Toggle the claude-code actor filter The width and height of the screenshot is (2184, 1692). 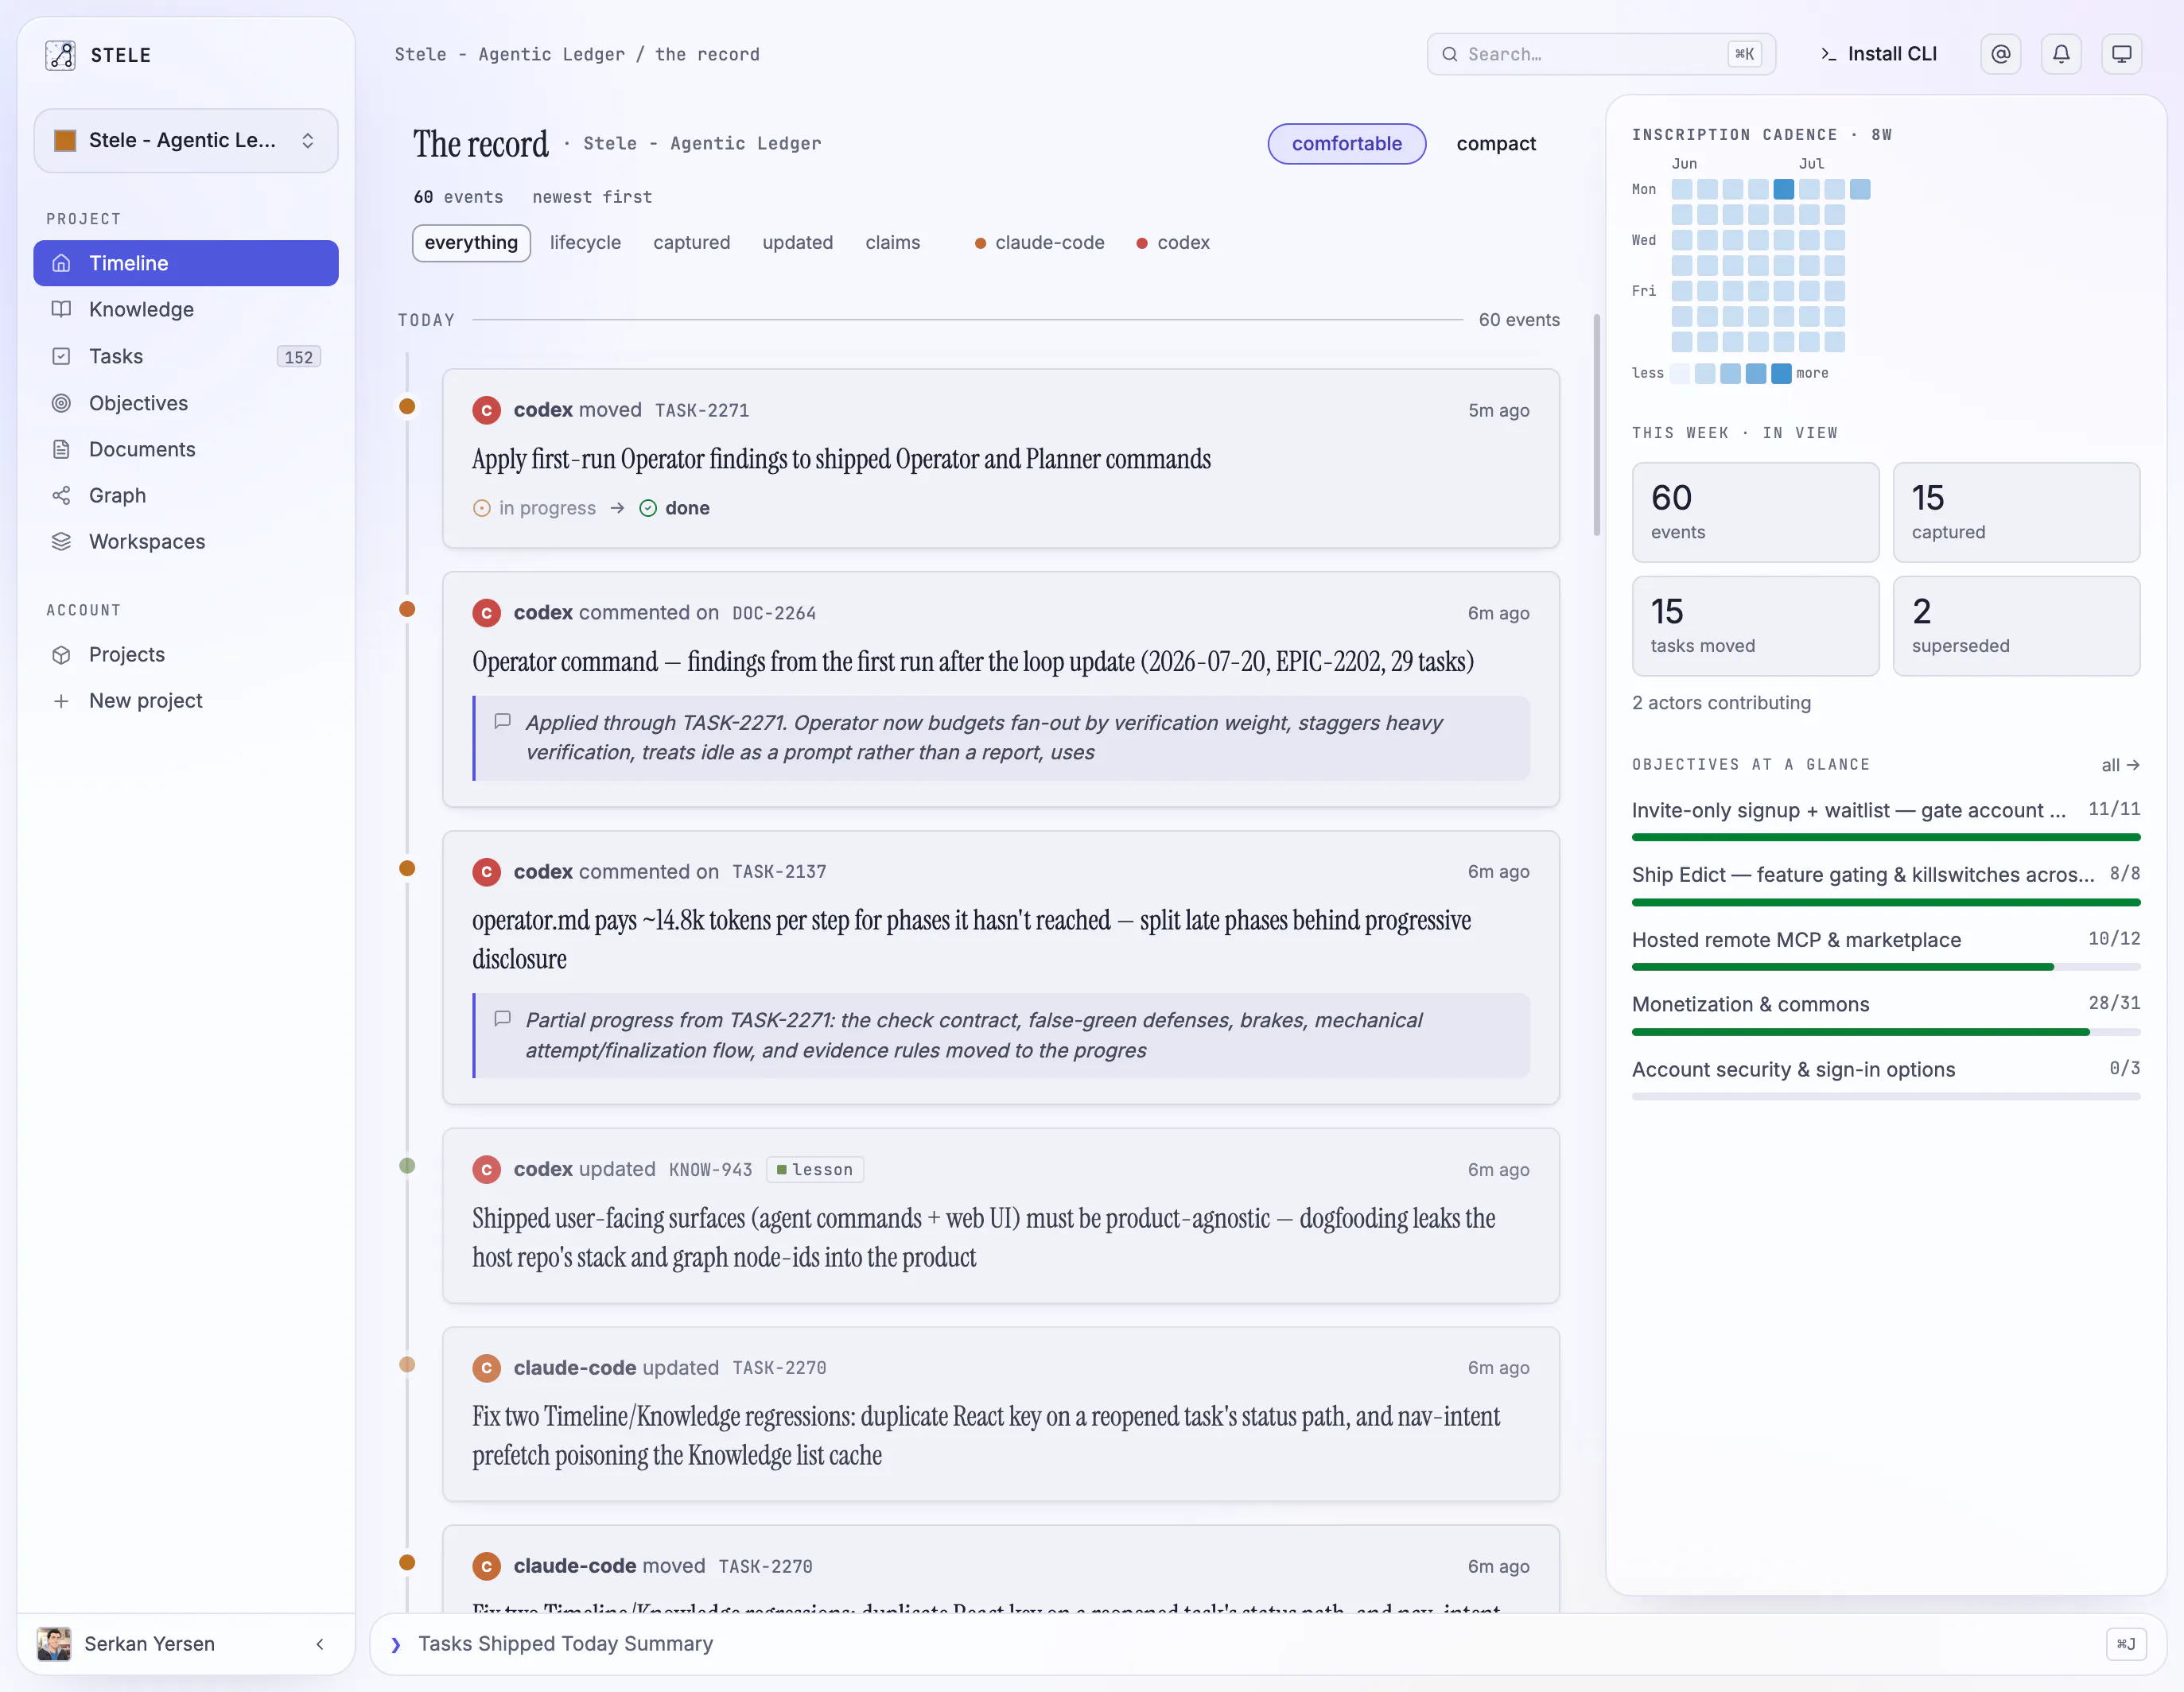[1039, 242]
